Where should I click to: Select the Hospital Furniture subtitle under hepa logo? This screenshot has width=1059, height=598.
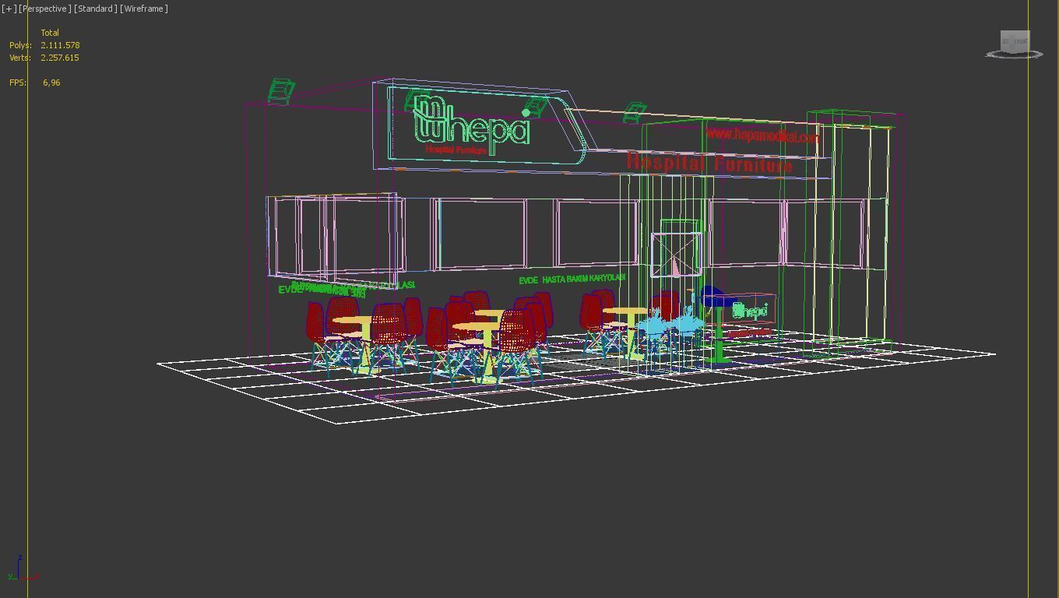[x=456, y=149]
